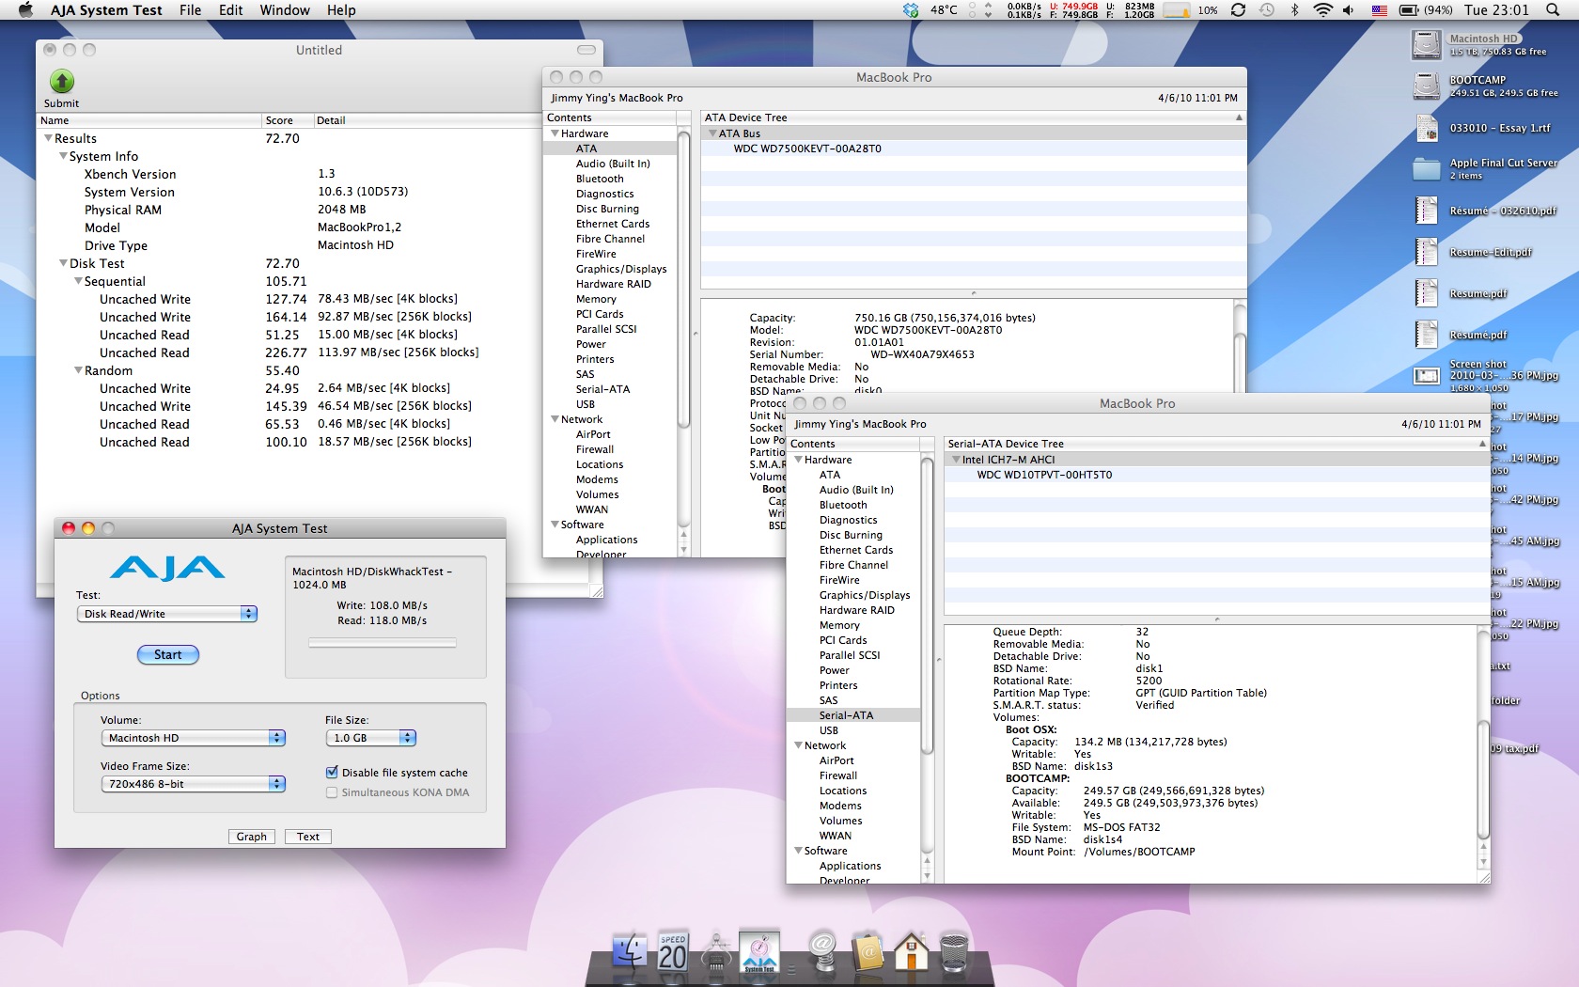1579x987 pixels.
Task: Select WDC WD7500KEVT-00A28T0 in ATA Device Tree
Action: click(972, 149)
